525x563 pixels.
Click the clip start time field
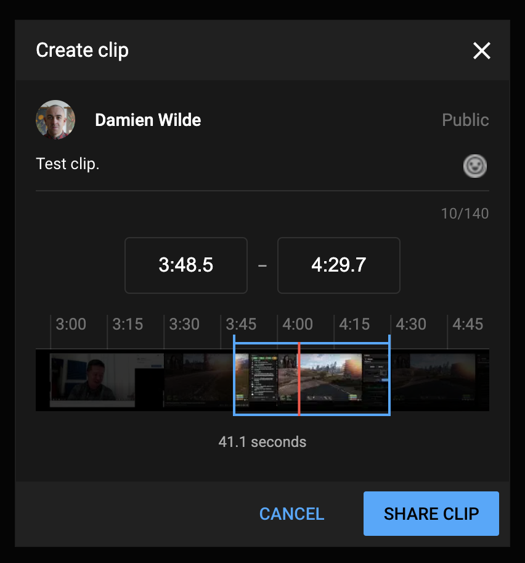click(x=186, y=265)
